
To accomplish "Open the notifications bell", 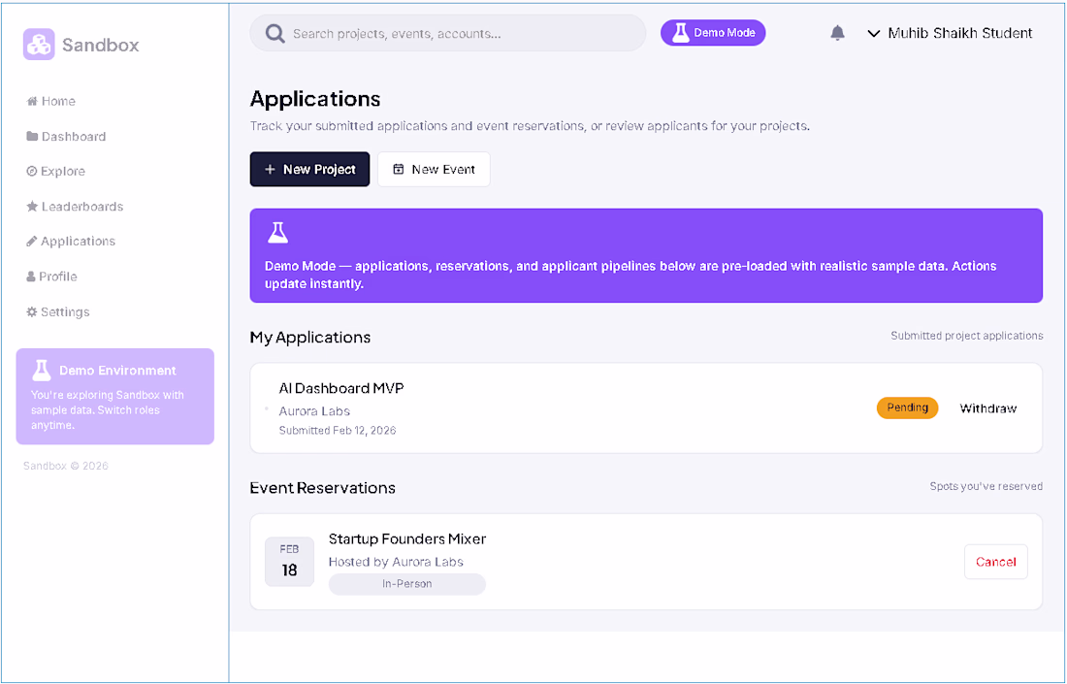I will coord(838,33).
